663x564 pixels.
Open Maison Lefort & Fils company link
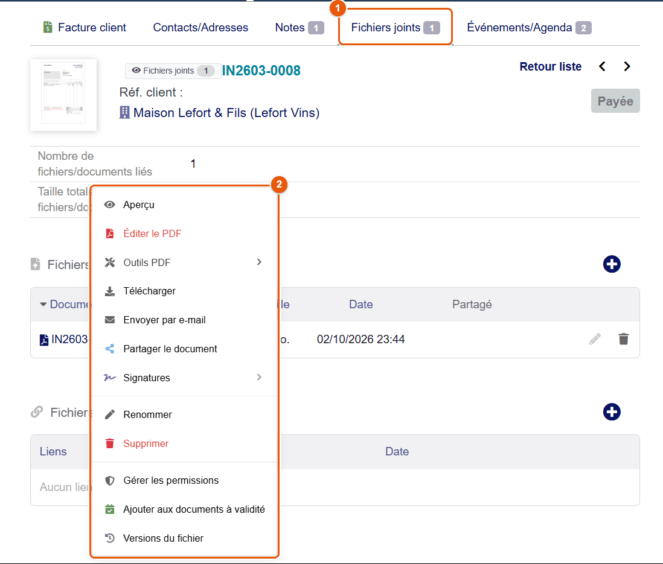tap(226, 113)
